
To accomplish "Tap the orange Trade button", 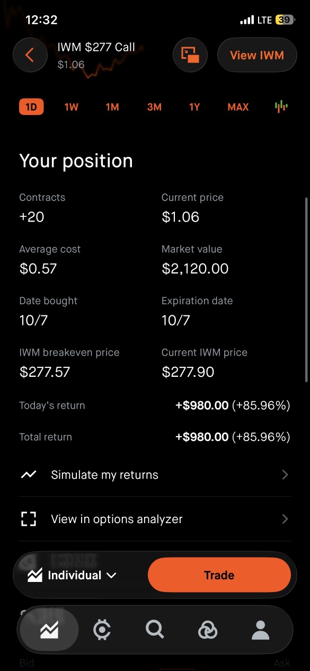I will (219, 575).
